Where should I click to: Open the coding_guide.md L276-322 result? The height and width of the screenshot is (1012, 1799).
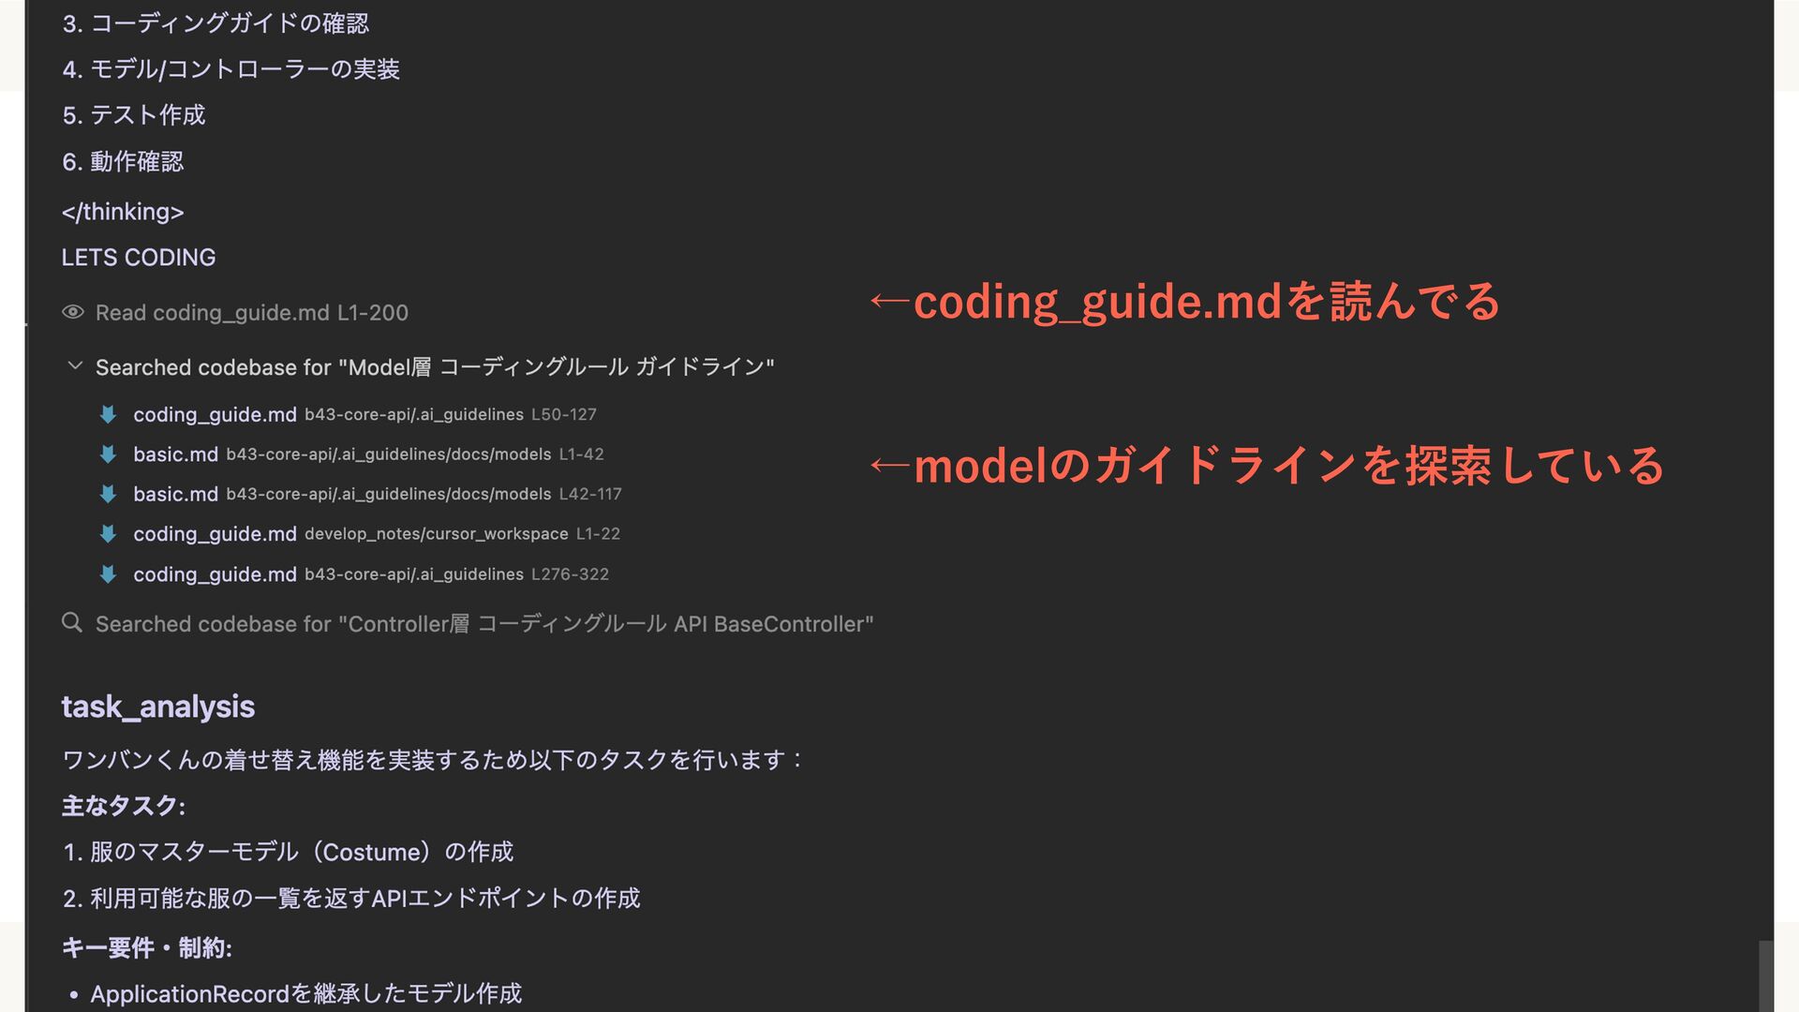215,574
